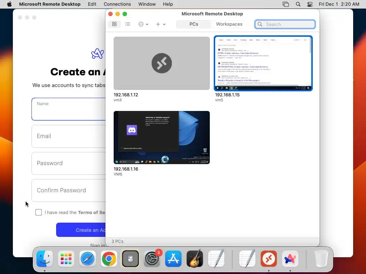Open the Trash in the Dock
This screenshot has width=366, height=274.
coord(321,259)
